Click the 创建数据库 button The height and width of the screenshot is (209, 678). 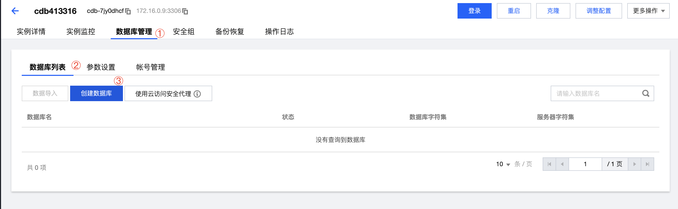pyautogui.click(x=96, y=93)
